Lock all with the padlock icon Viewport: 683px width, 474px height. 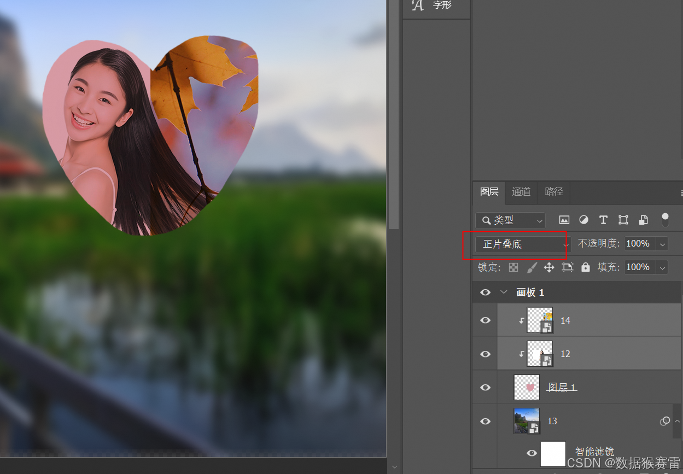click(586, 267)
